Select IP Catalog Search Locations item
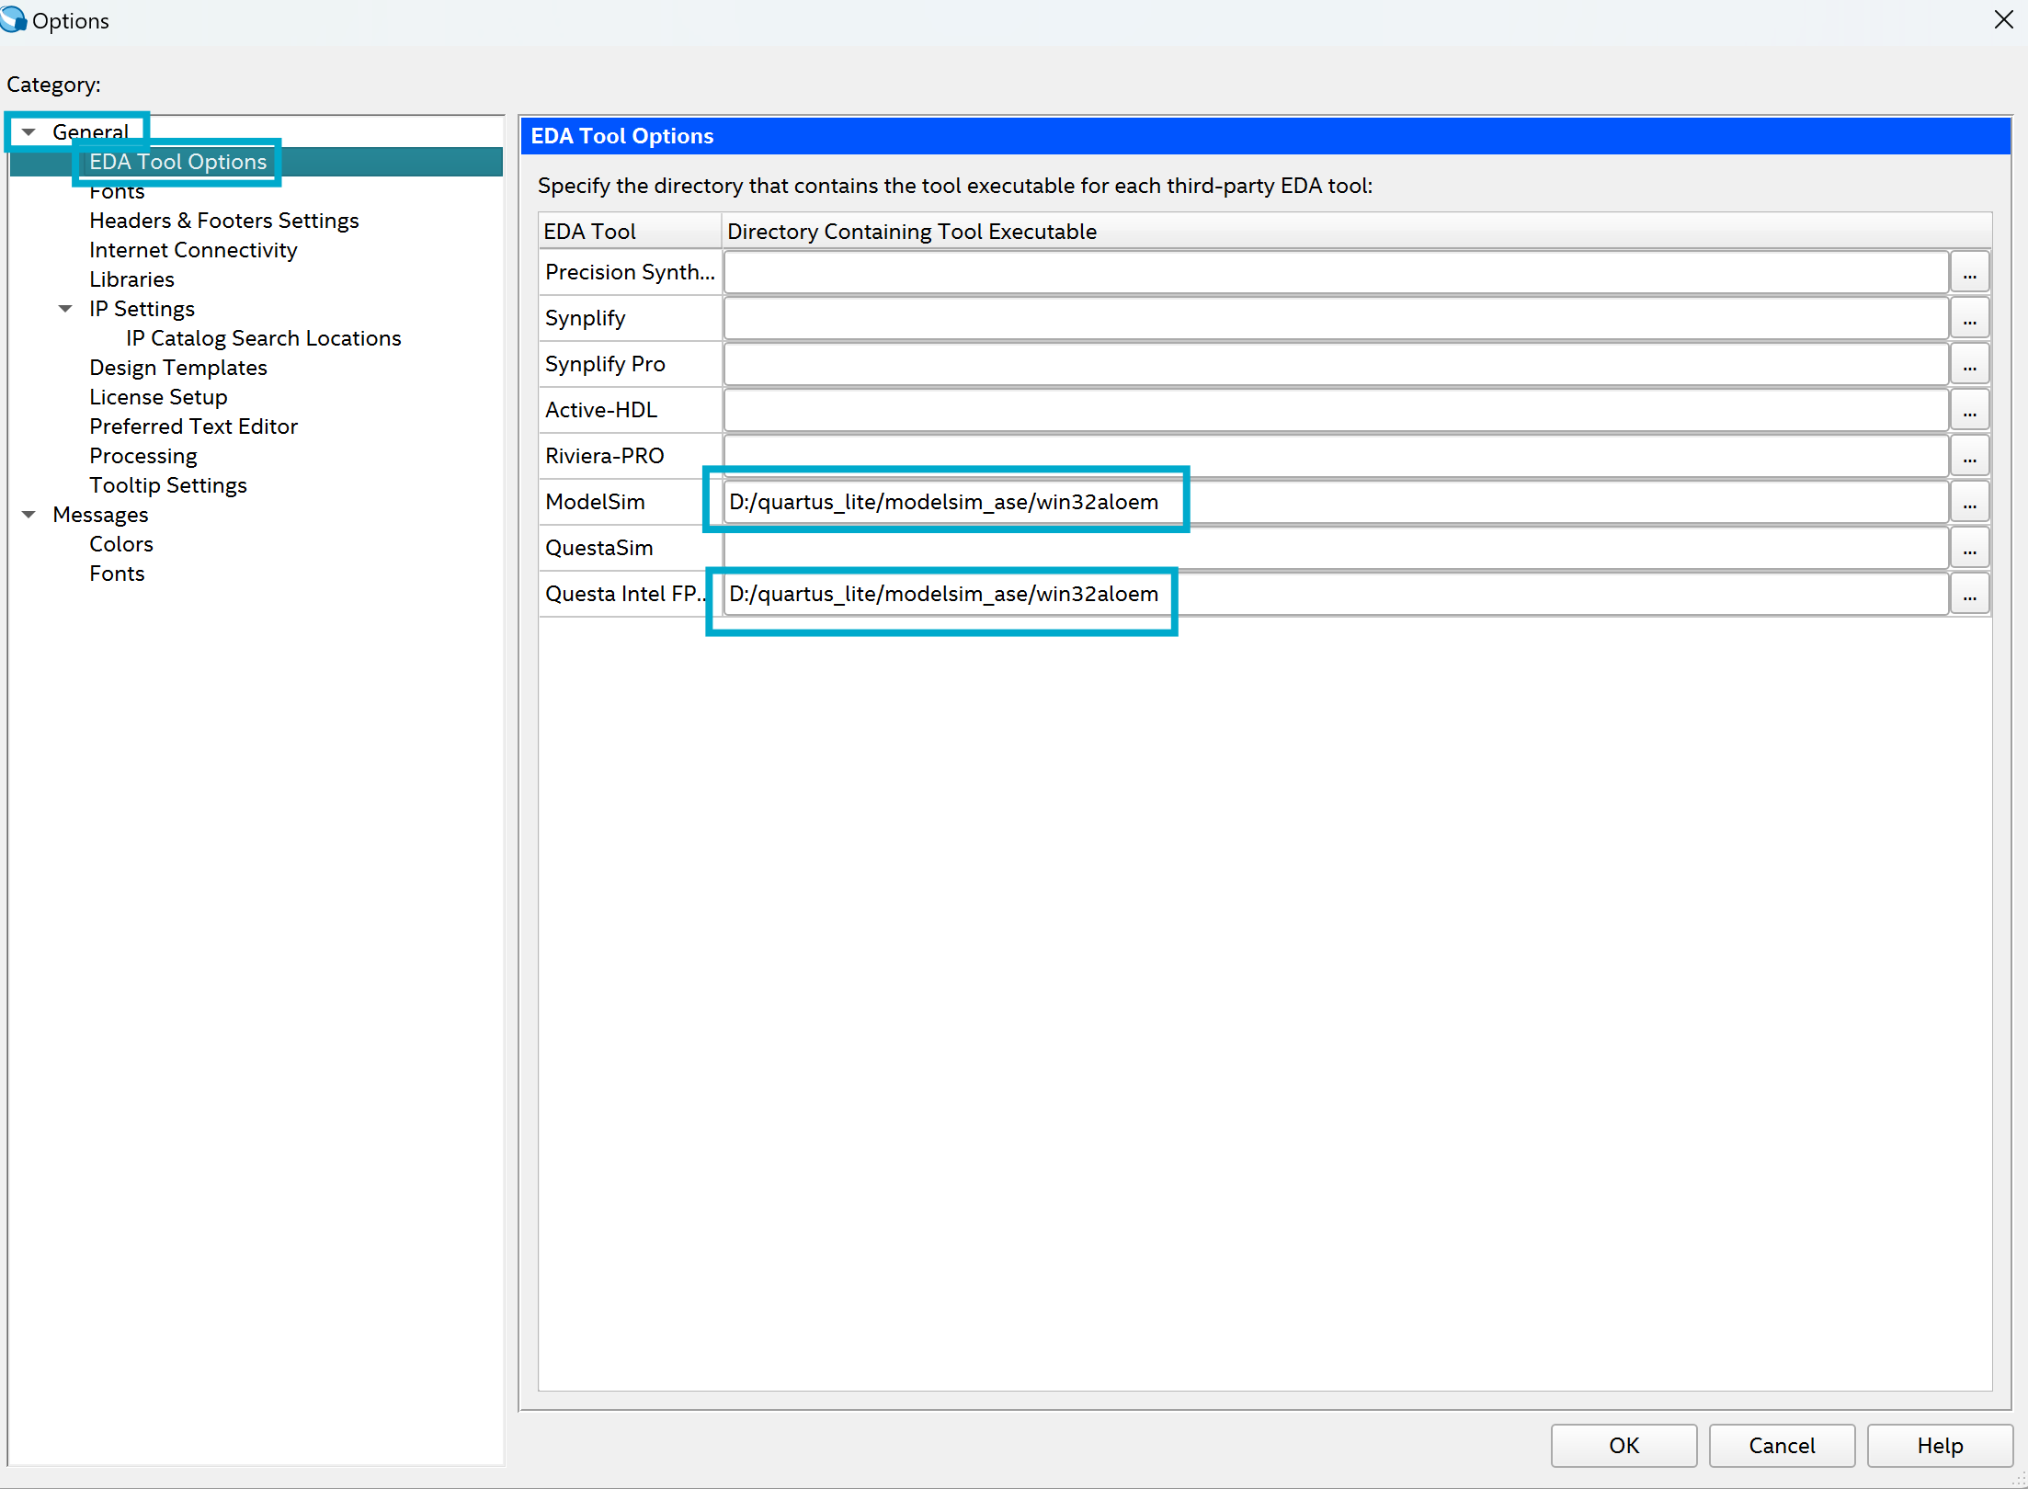 coord(263,338)
